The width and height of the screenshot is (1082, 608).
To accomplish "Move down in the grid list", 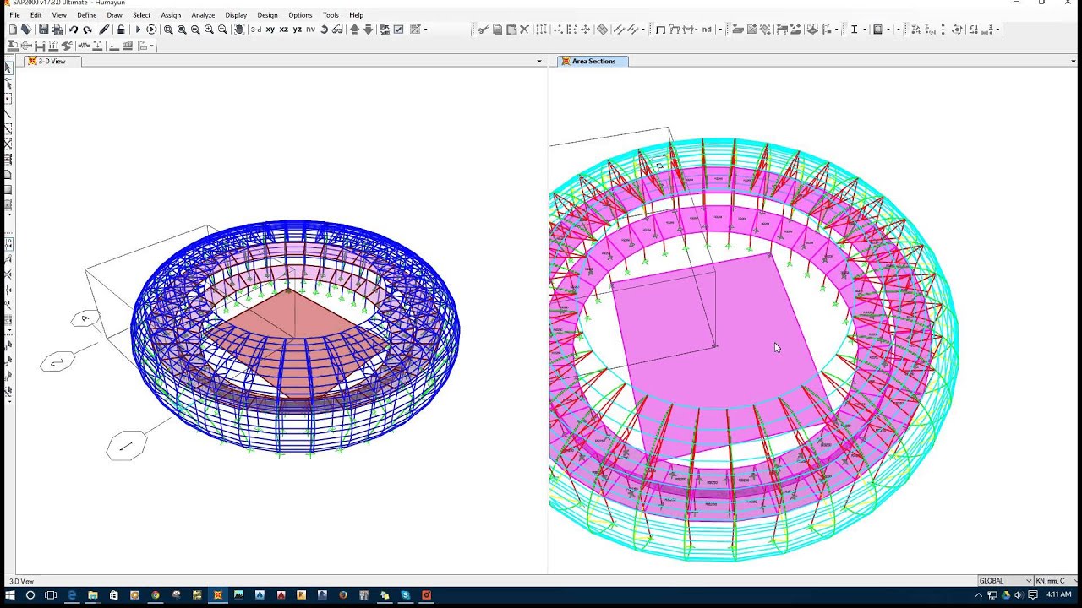I will tap(368, 30).
